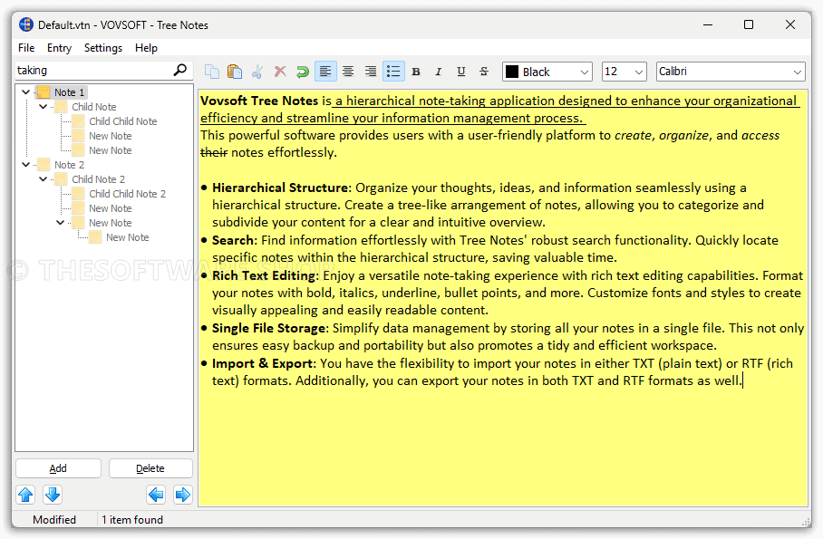This screenshot has height=539, width=823.
Task: Toggle italic formatting
Action: pos(439,72)
